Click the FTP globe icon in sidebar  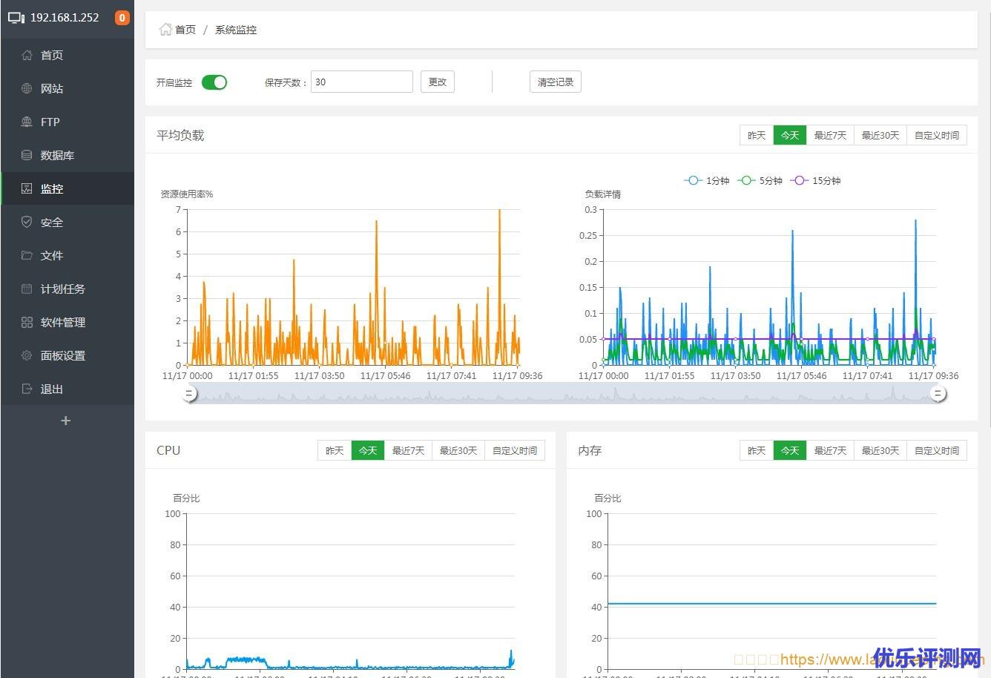[27, 122]
